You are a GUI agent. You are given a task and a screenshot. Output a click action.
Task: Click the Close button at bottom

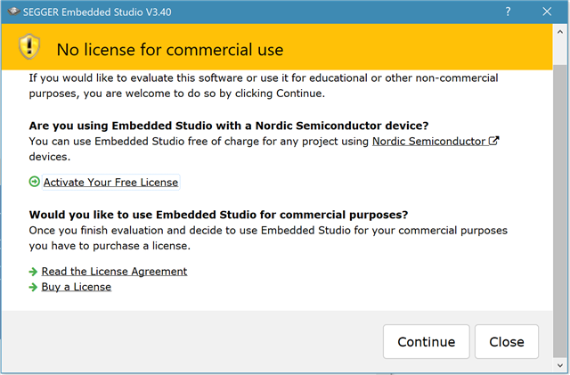(507, 341)
